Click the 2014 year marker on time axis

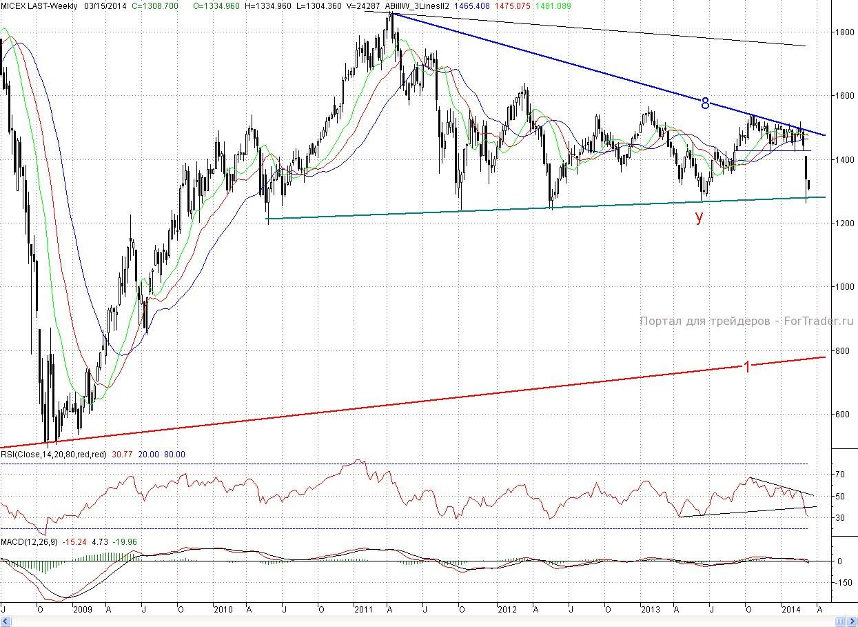pyautogui.click(x=790, y=610)
